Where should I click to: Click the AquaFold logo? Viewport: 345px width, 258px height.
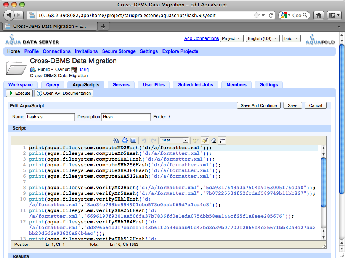click(320, 40)
